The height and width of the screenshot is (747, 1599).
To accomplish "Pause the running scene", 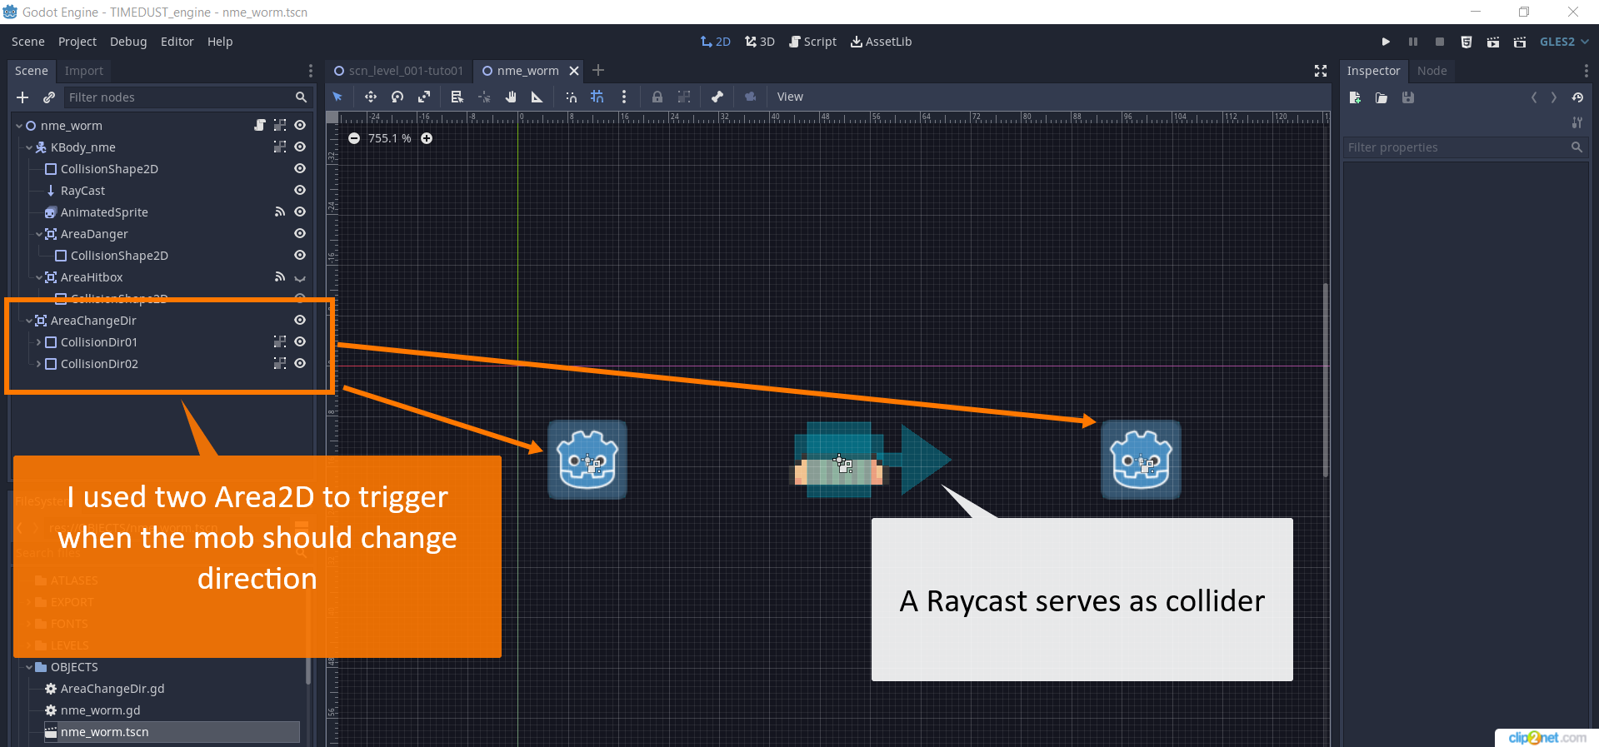I will pyautogui.click(x=1413, y=42).
